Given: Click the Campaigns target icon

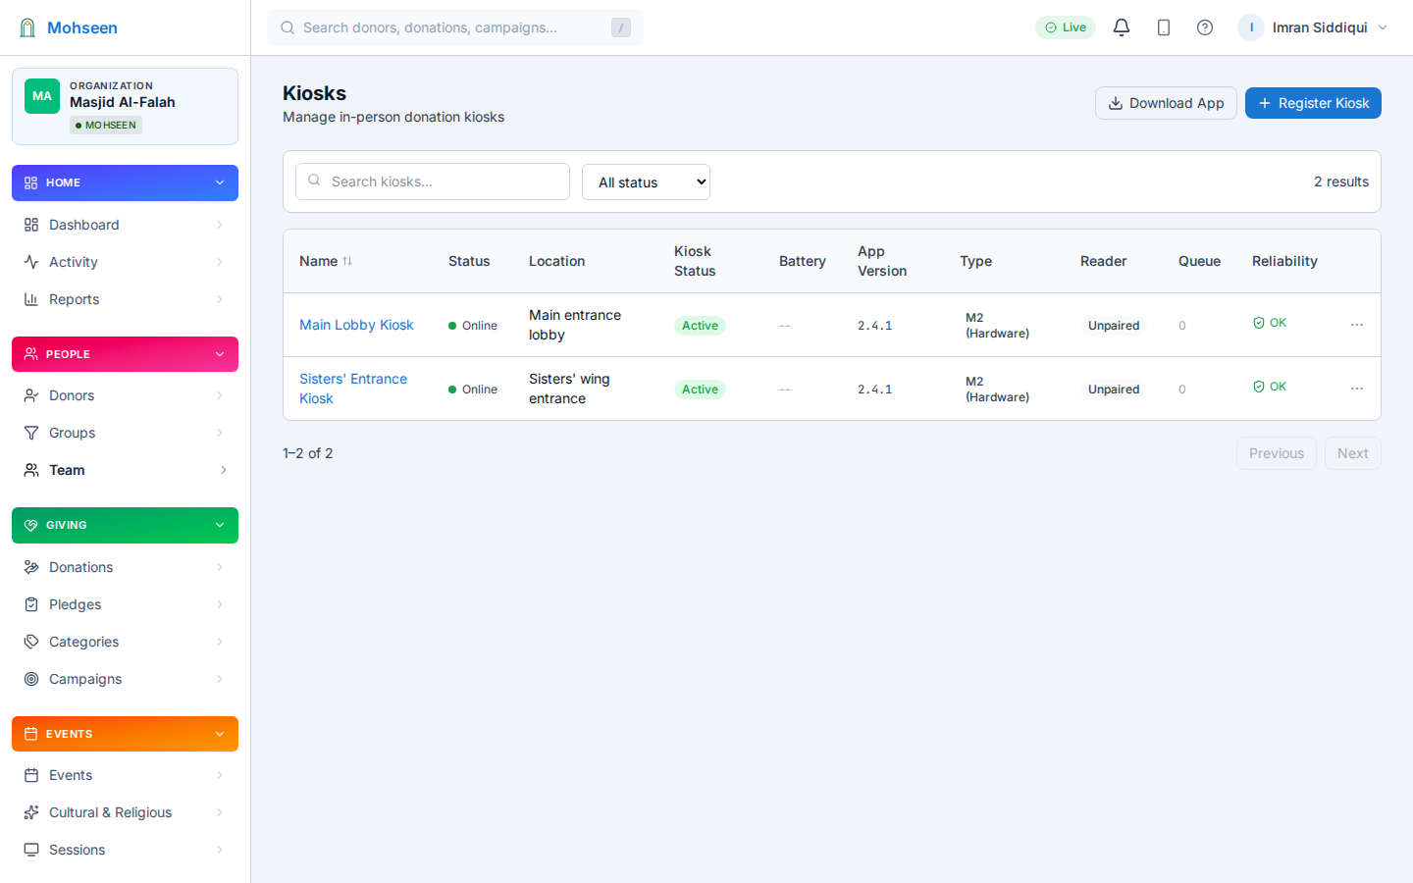Looking at the screenshot, I should [31, 679].
